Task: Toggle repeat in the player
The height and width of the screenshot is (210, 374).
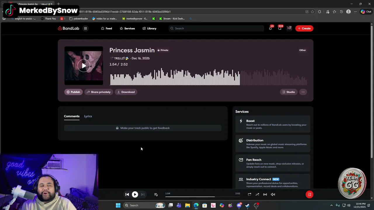Action: coord(250,195)
